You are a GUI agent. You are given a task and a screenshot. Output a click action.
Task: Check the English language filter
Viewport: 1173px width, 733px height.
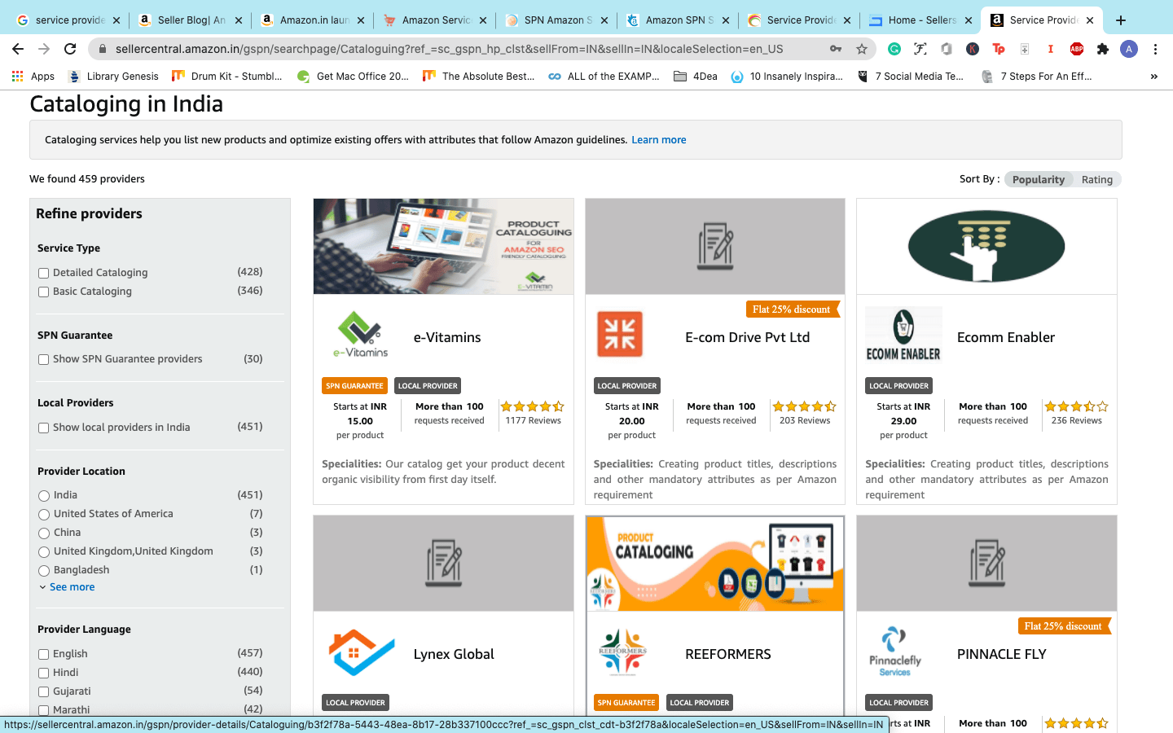[x=44, y=654]
